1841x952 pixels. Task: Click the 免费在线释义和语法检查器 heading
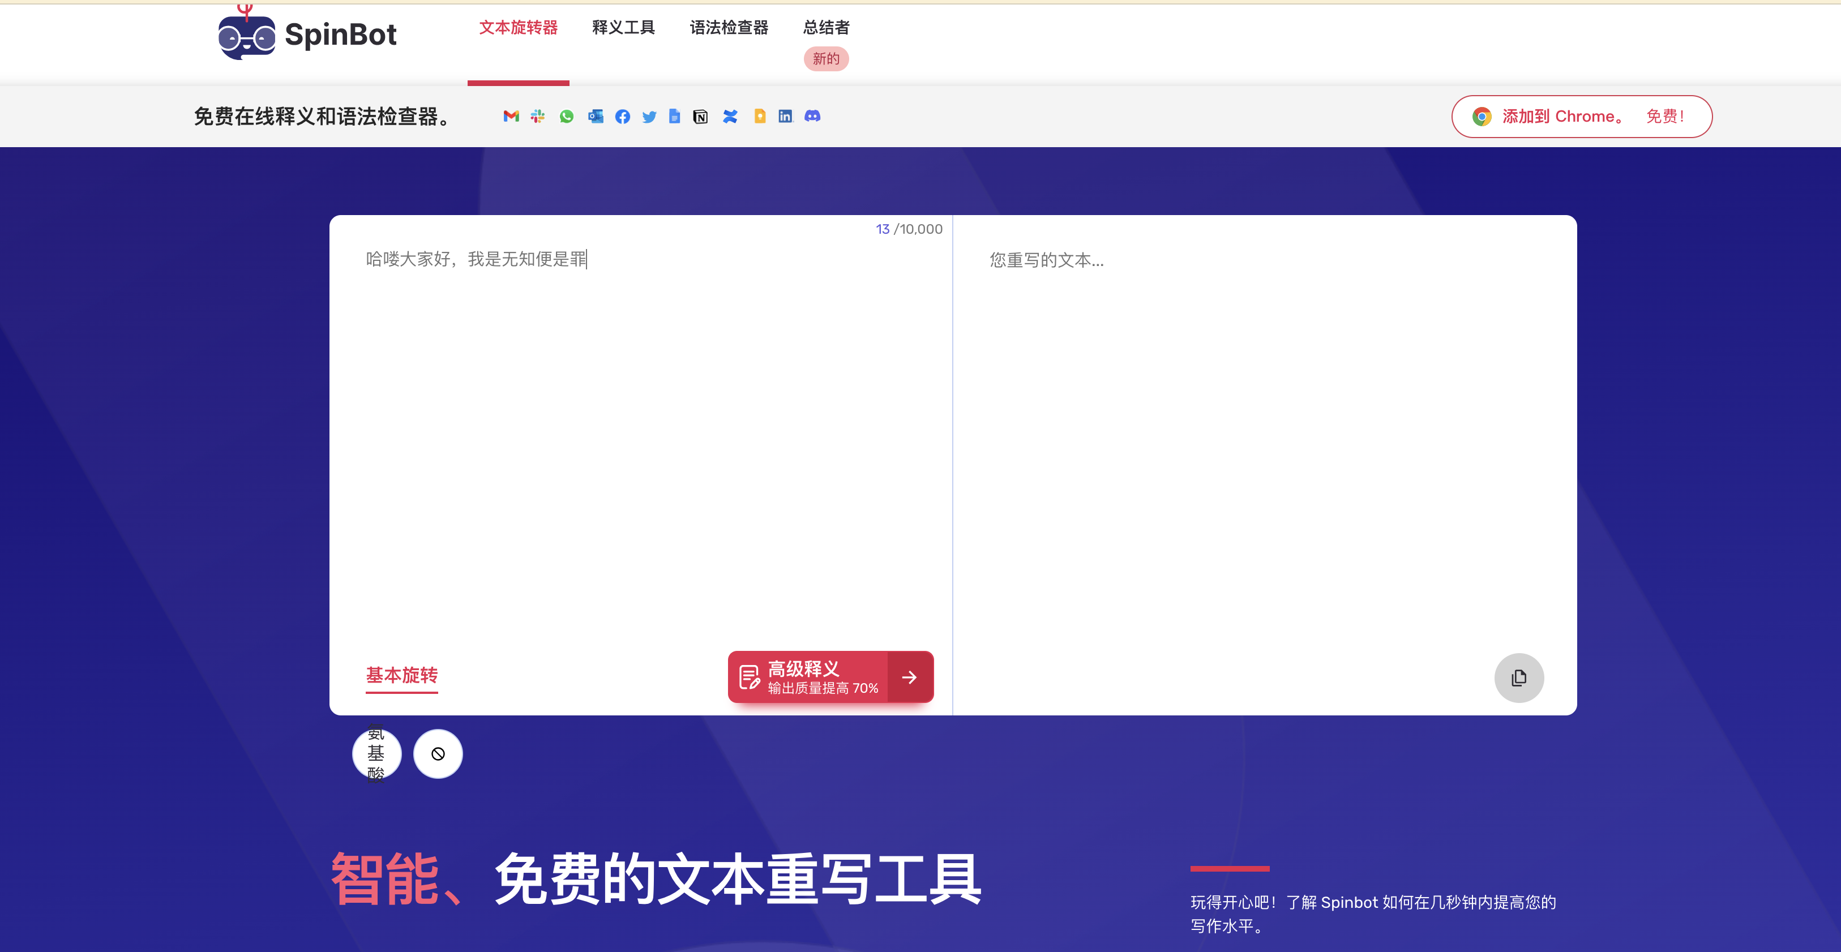click(324, 116)
